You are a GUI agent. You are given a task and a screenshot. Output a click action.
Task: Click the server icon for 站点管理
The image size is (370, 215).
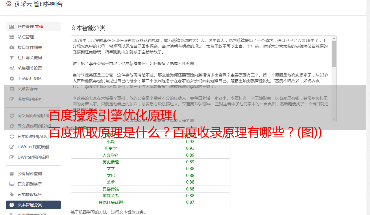pyautogui.click(x=12, y=37)
